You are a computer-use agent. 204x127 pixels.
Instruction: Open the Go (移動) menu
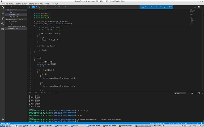coord(31,4)
